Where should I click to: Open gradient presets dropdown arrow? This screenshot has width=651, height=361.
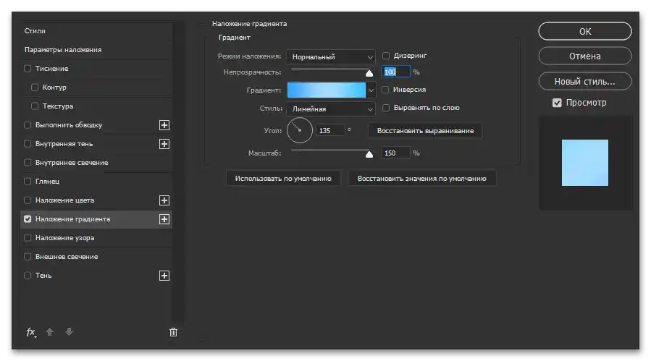(x=371, y=90)
